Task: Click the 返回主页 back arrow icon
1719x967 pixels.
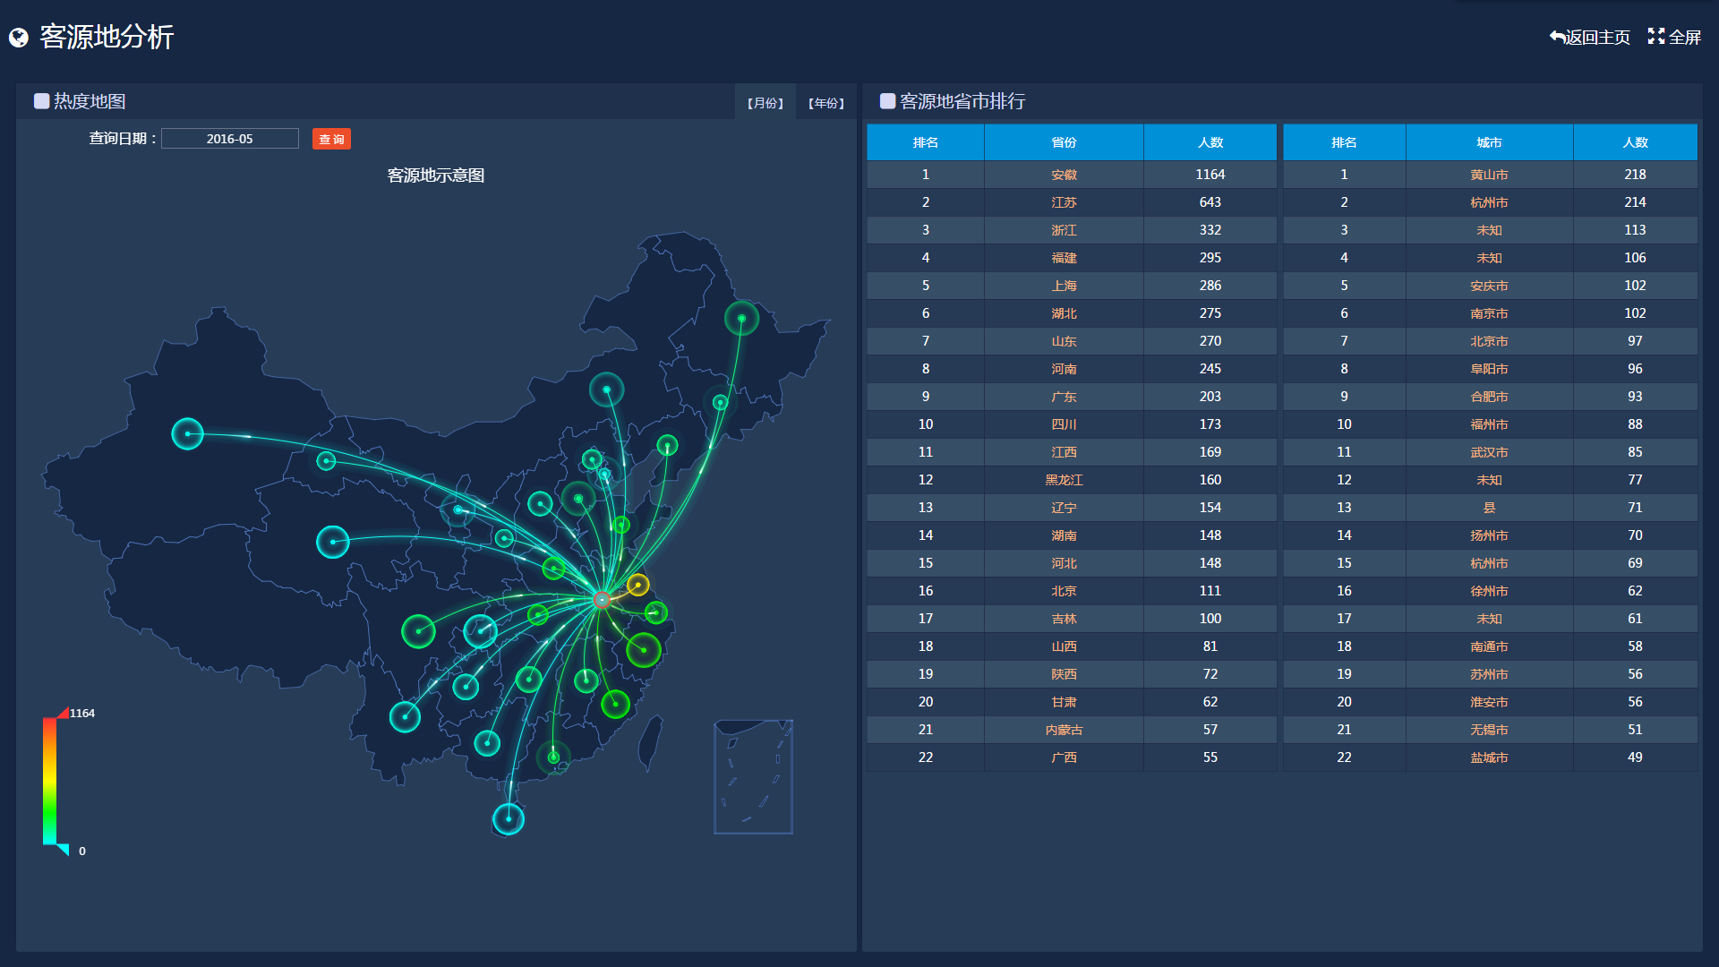Action: pos(1557,37)
